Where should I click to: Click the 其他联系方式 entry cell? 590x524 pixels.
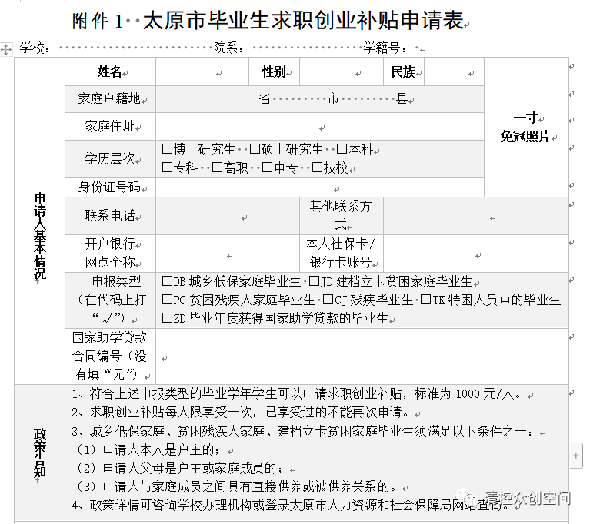(476, 216)
